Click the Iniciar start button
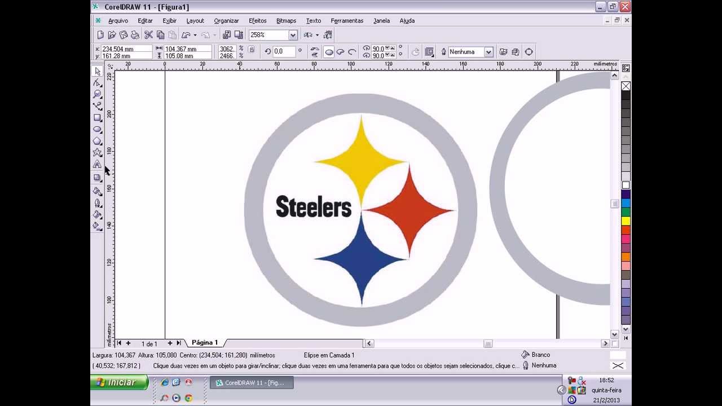The width and height of the screenshot is (722, 406). (119, 382)
